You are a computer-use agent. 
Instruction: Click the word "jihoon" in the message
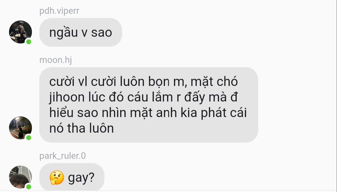click(x=67, y=98)
